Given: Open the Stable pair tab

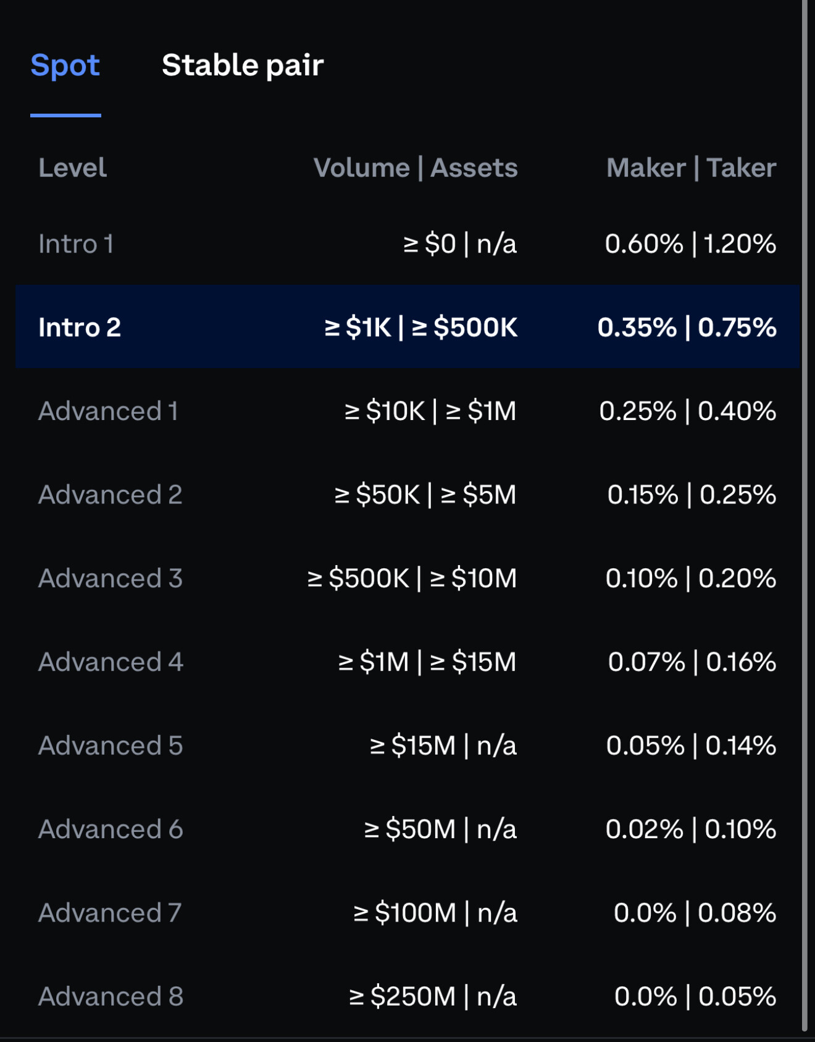Looking at the screenshot, I should point(243,65).
